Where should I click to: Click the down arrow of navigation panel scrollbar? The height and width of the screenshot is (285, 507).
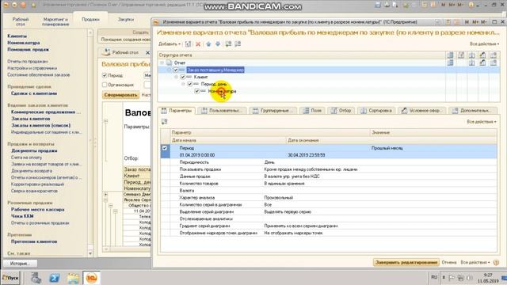tap(90, 253)
